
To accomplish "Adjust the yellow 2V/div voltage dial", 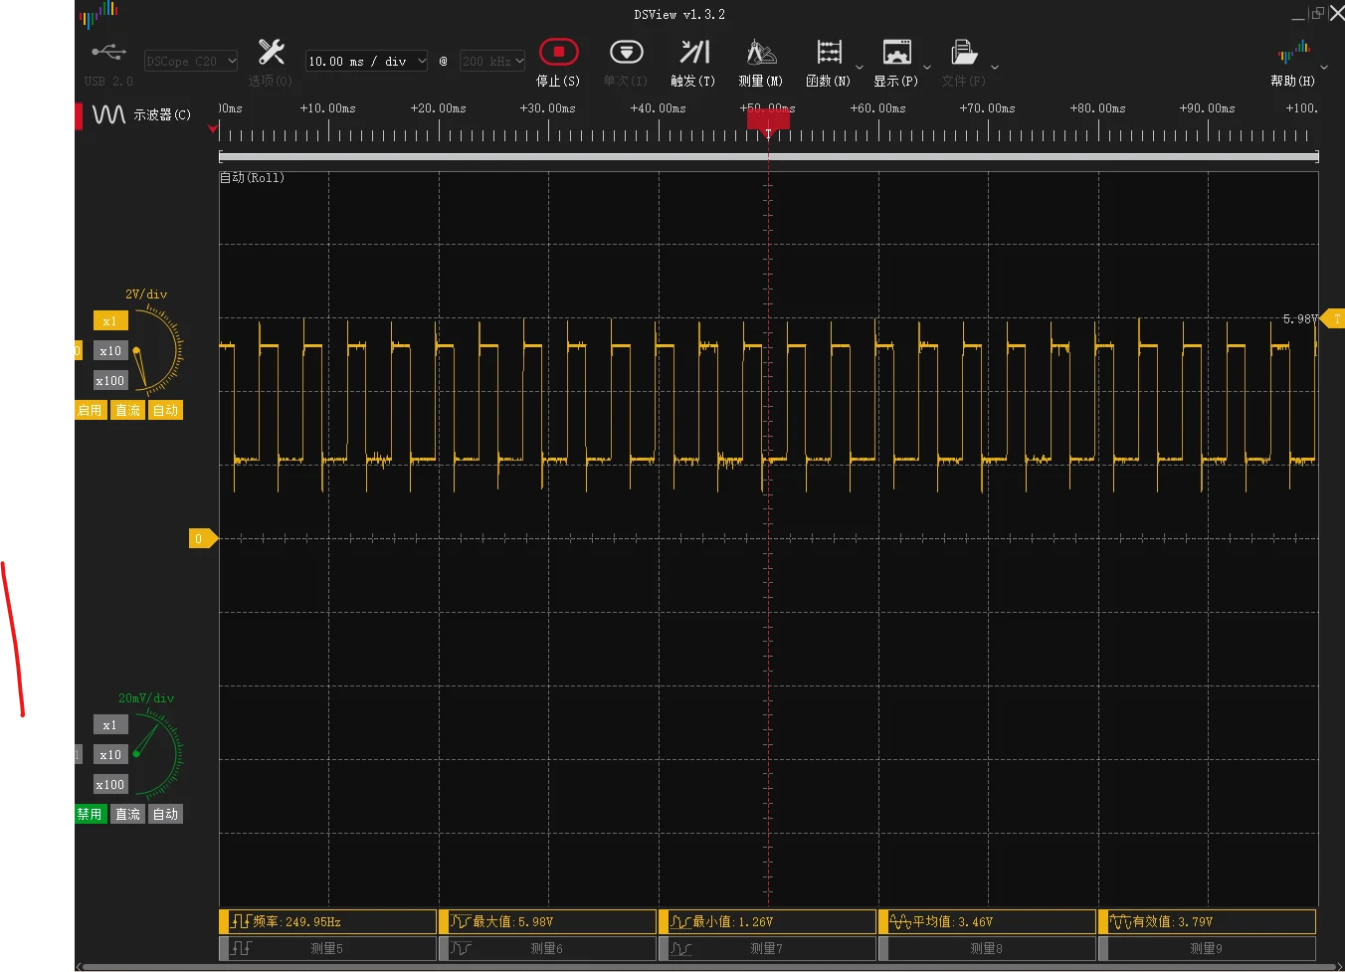I will (x=156, y=351).
